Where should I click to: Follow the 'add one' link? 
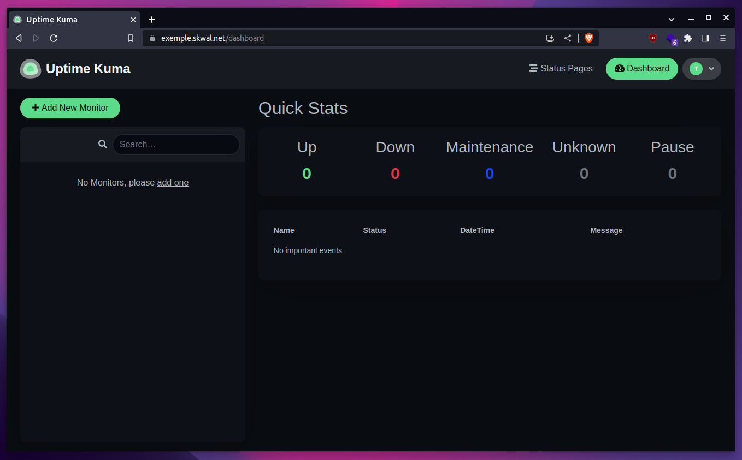coord(173,183)
